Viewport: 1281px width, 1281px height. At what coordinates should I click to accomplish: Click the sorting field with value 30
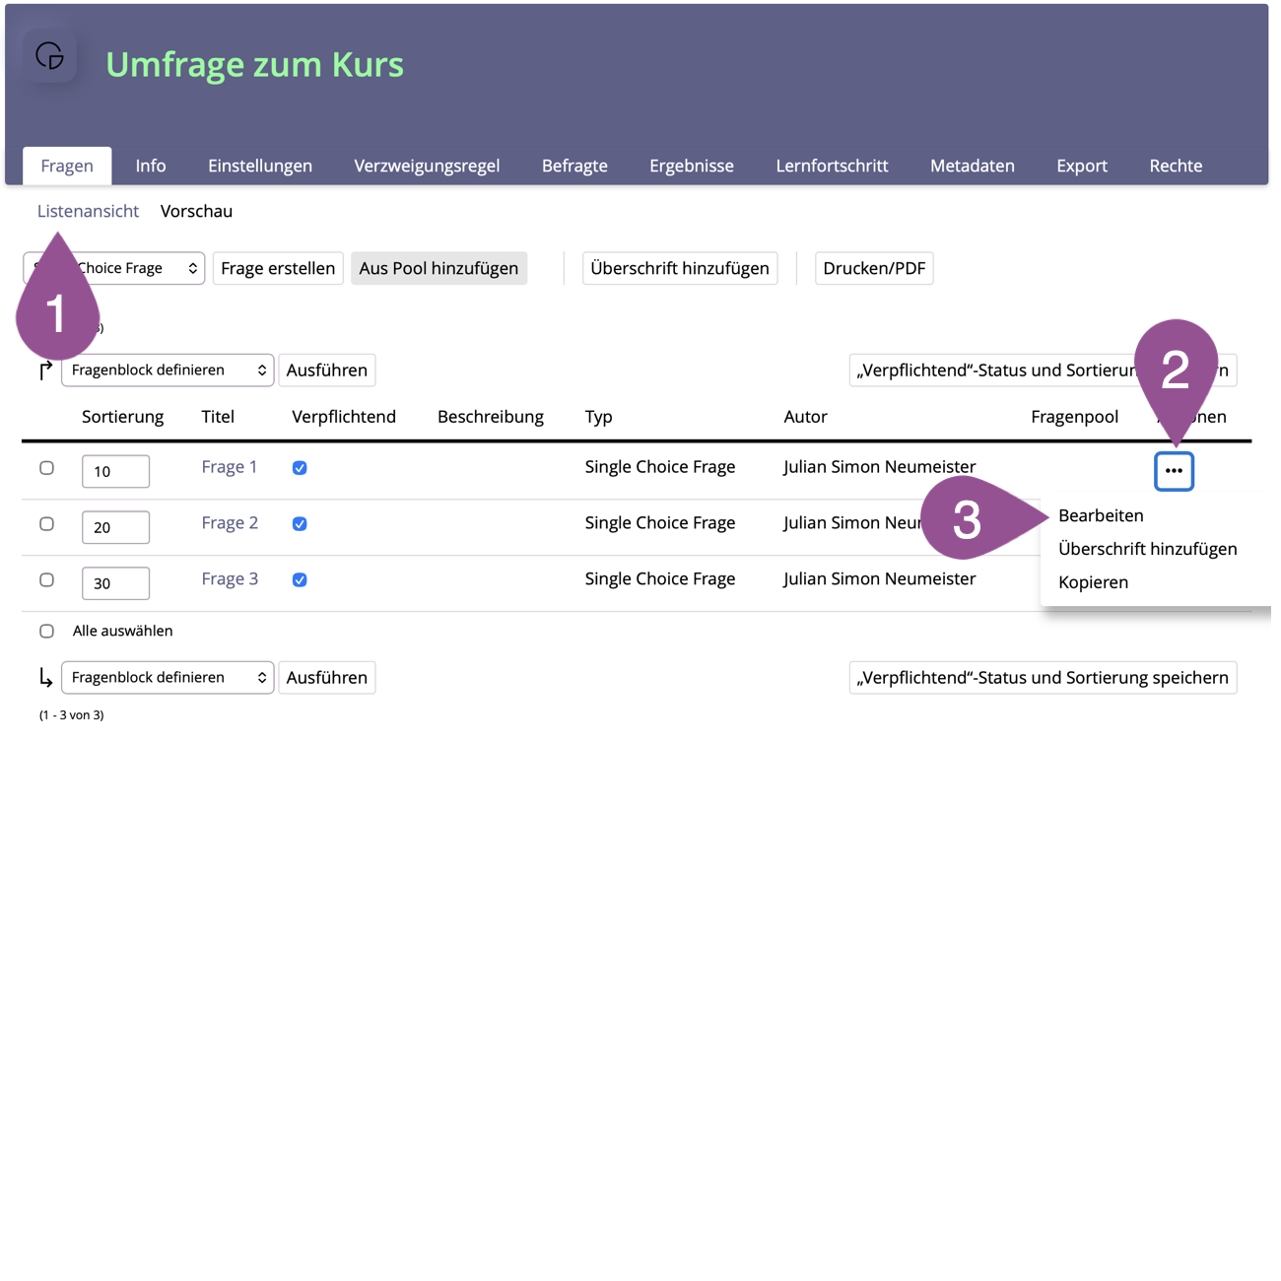(x=115, y=583)
